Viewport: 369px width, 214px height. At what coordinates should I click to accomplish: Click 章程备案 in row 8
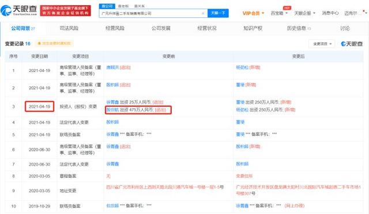tap(68, 176)
